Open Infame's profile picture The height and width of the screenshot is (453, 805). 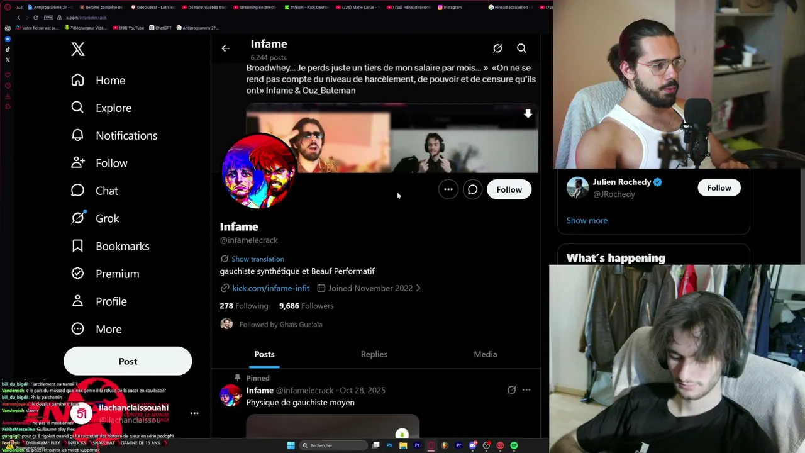[258, 171]
